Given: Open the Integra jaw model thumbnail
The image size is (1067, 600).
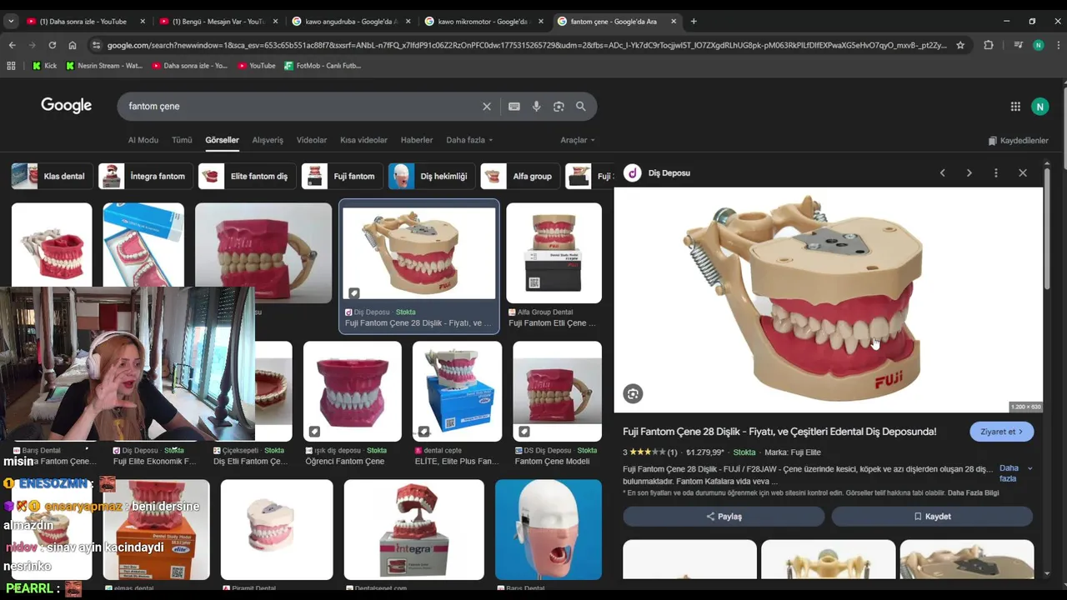Looking at the screenshot, I should 413,529.
